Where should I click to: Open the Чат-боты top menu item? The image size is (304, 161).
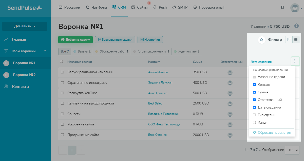[x=97, y=8]
